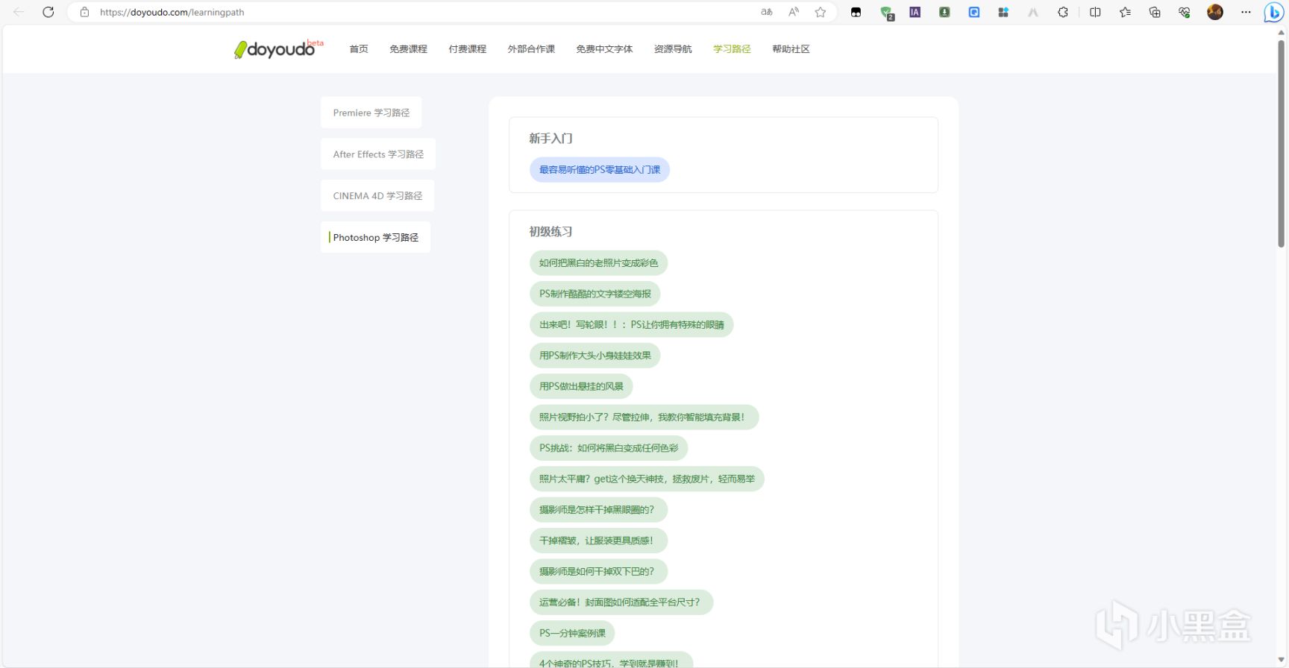Open the 外部合作课 nav item
Viewport: 1289px width, 668px height.
tap(531, 49)
